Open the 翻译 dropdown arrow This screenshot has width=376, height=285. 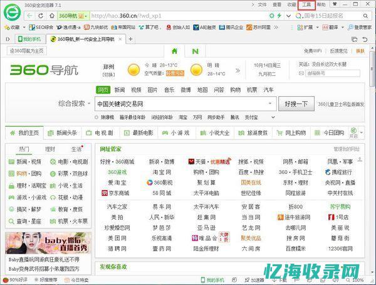pyautogui.click(x=342, y=28)
